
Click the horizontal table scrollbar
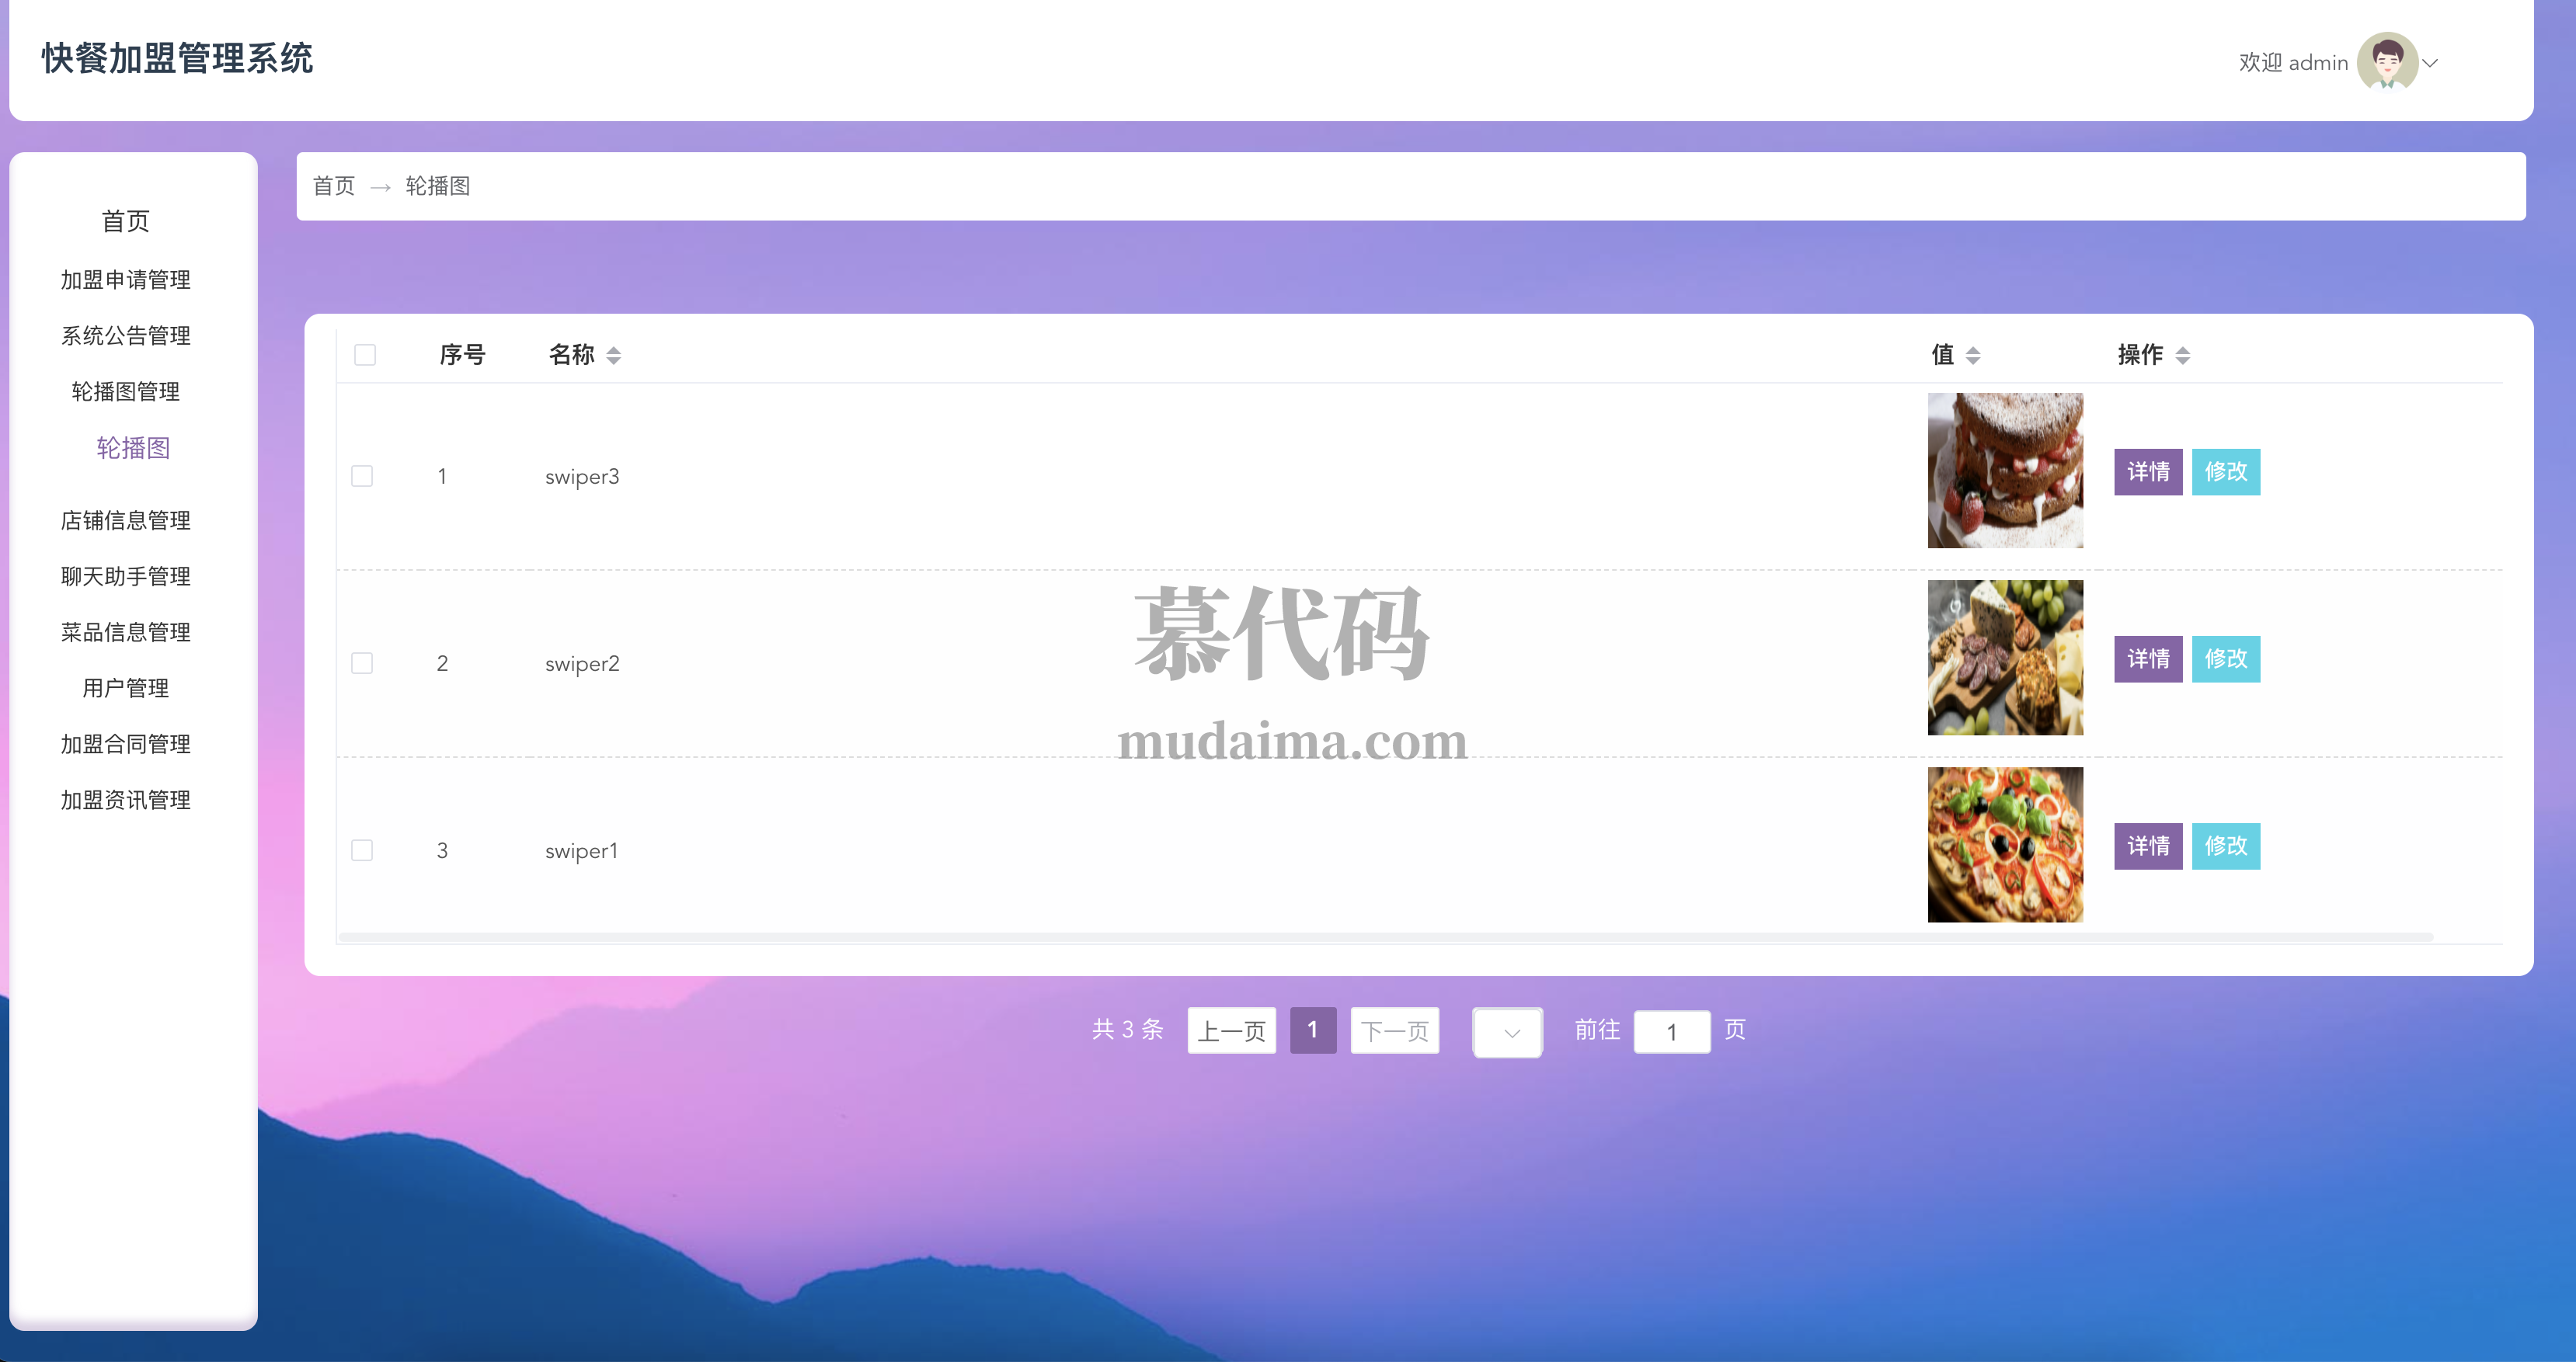(1385, 937)
